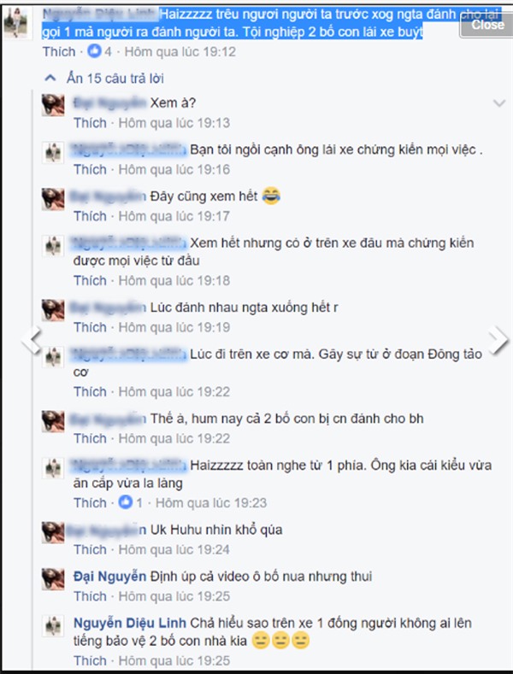Click the laughing emoji in 19:17 comment

(271, 196)
